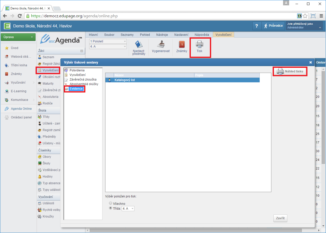This screenshot has height=233, width=326.
Task: Click the Náhled tisku button
Action: pyautogui.click(x=290, y=71)
